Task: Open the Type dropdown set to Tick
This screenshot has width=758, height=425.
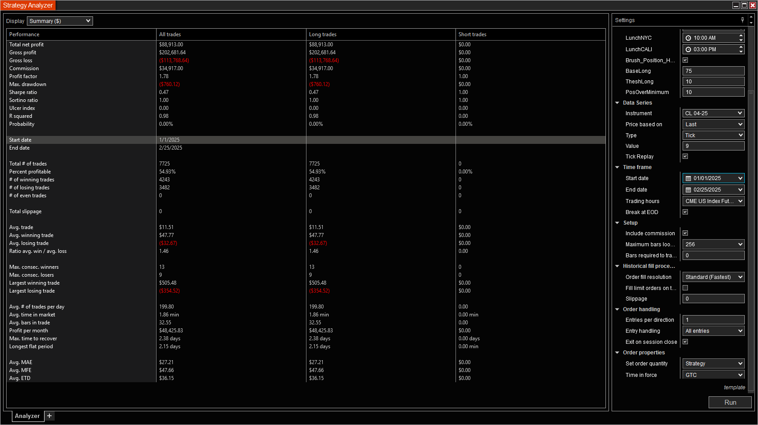Action: click(x=713, y=135)
